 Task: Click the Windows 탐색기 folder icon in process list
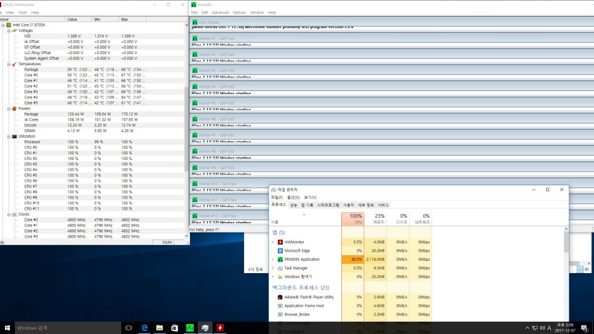click(280, 277)
